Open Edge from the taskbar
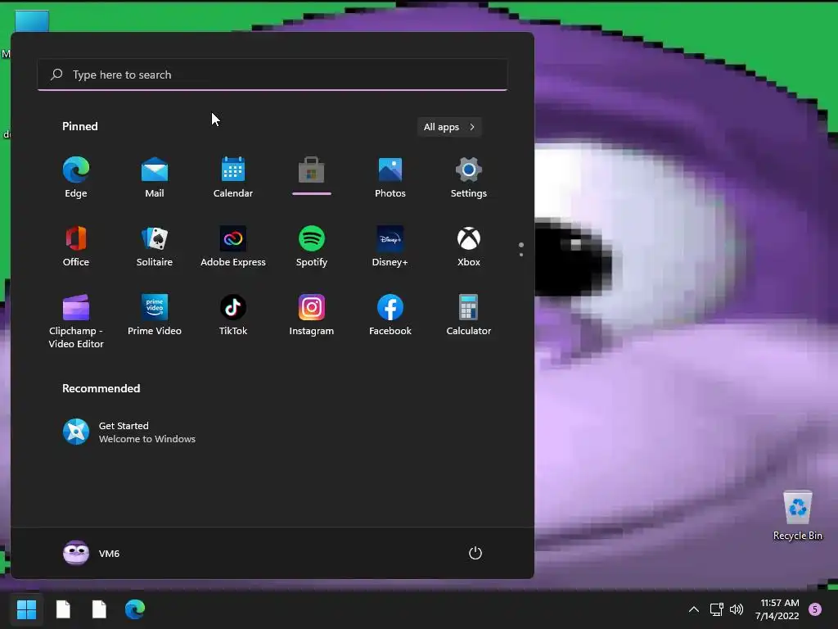This screenshot has height=629, width=838. click(135, 609)
